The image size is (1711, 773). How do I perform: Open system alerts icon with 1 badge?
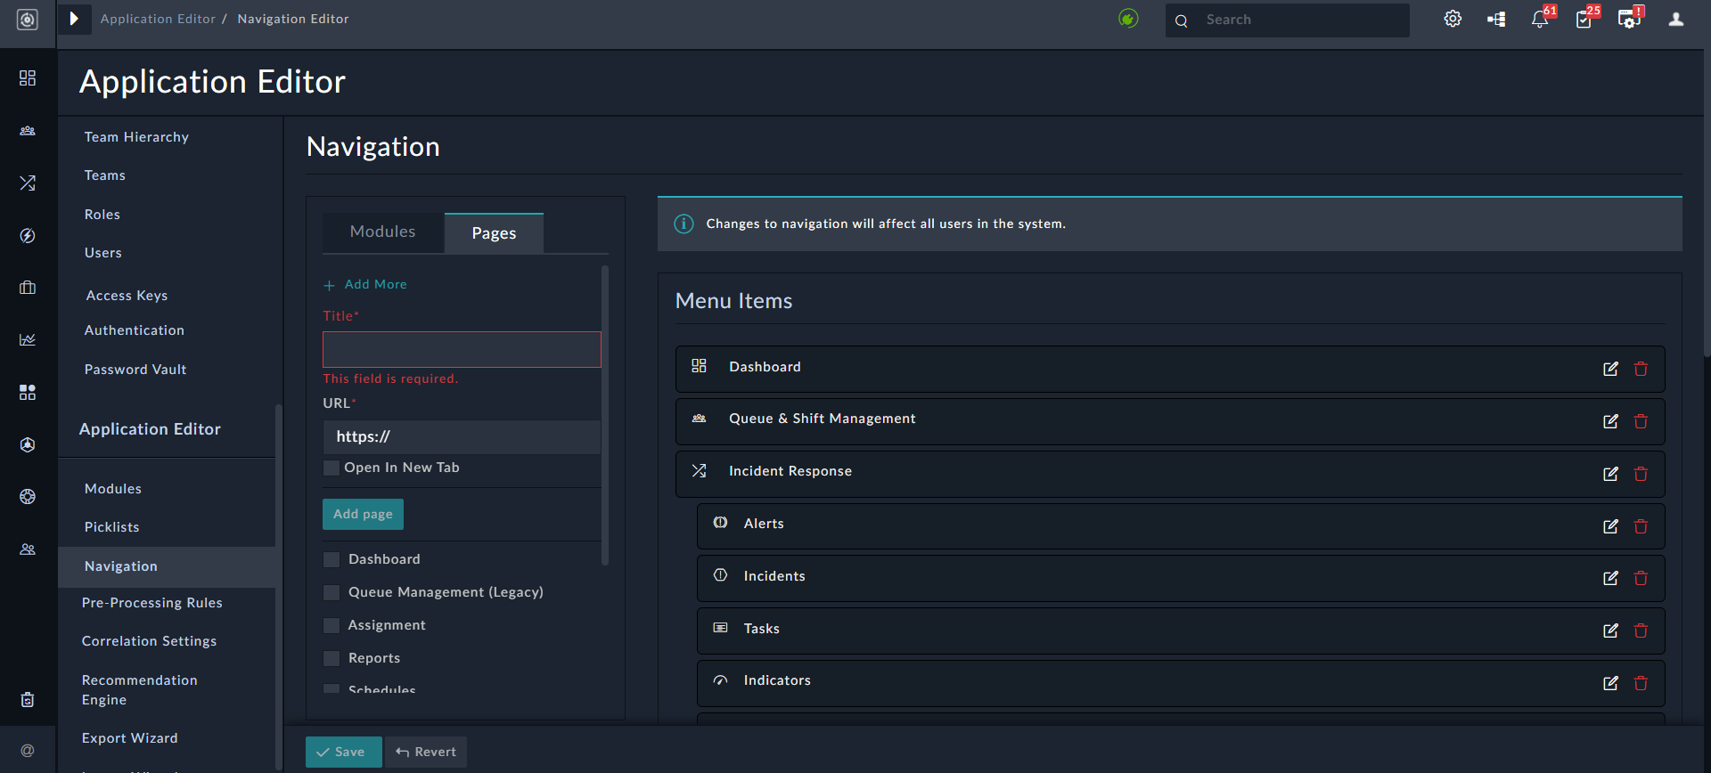(1631, 18)
